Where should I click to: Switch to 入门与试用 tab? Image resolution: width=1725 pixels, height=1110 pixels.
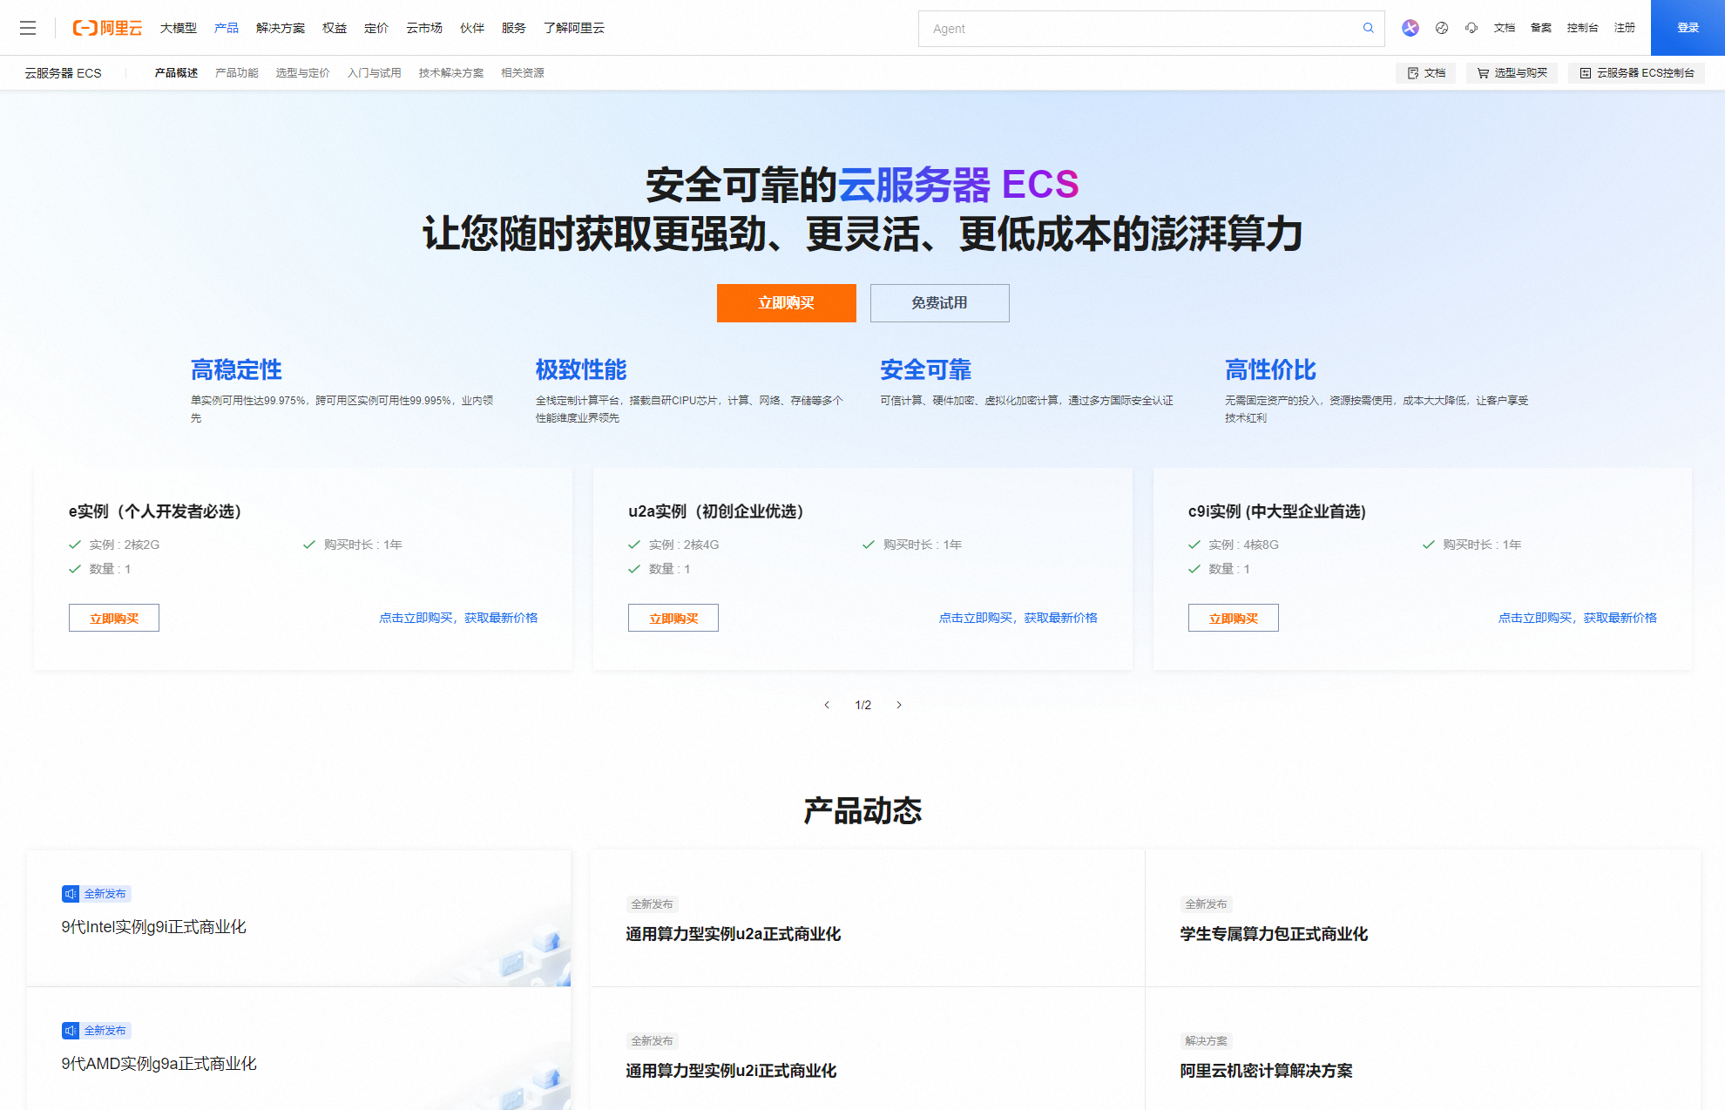(x=375, y=73)
